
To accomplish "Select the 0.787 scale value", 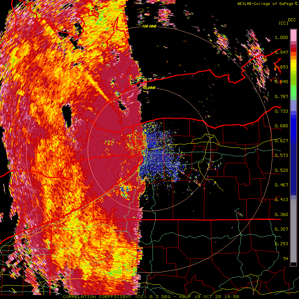I will (x=281, y=96).
